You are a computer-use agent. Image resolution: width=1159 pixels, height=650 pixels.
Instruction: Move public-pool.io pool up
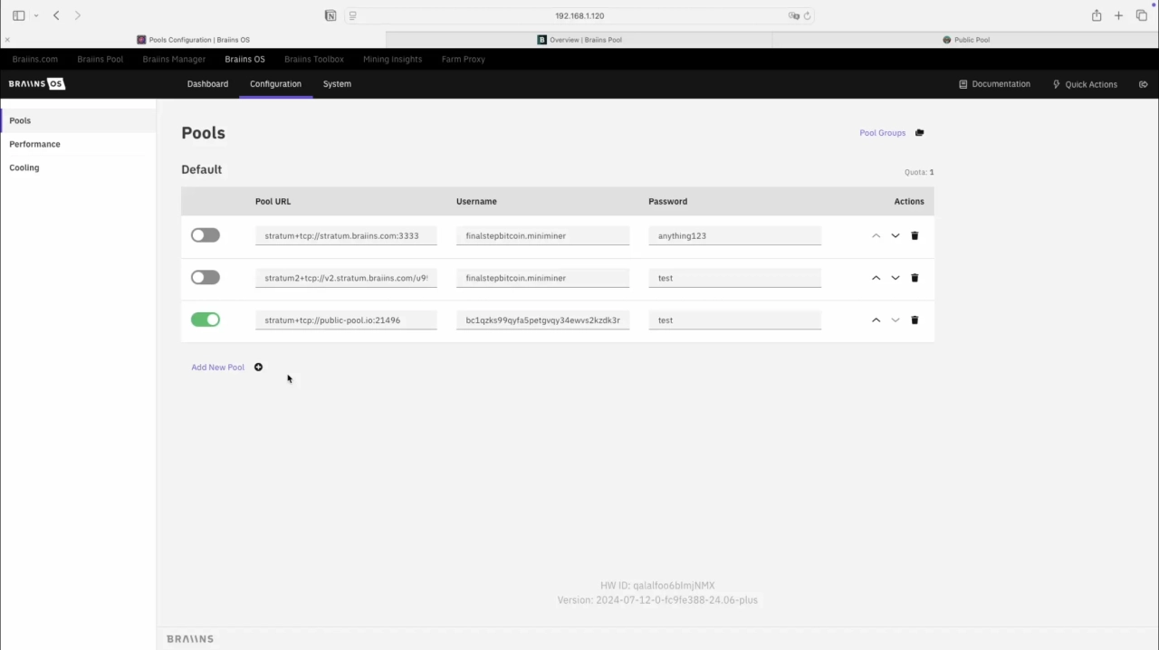[876, 320]
